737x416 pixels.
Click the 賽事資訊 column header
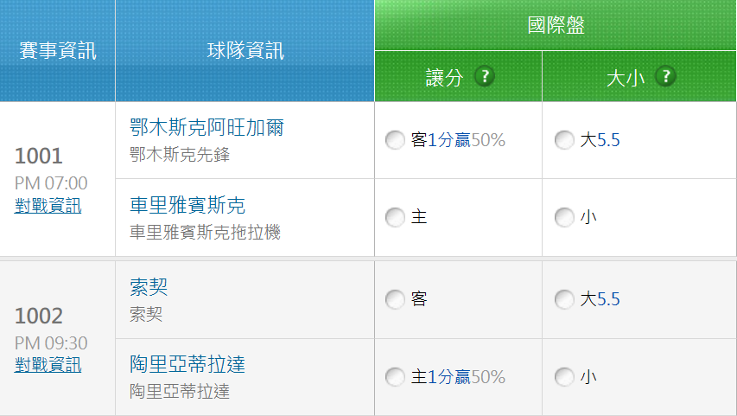point(58,51)
